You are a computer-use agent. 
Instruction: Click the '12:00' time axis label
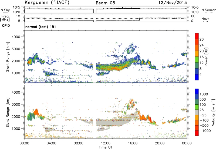point(106,143)
